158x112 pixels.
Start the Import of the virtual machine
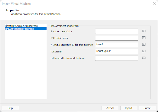click(129, 108)
